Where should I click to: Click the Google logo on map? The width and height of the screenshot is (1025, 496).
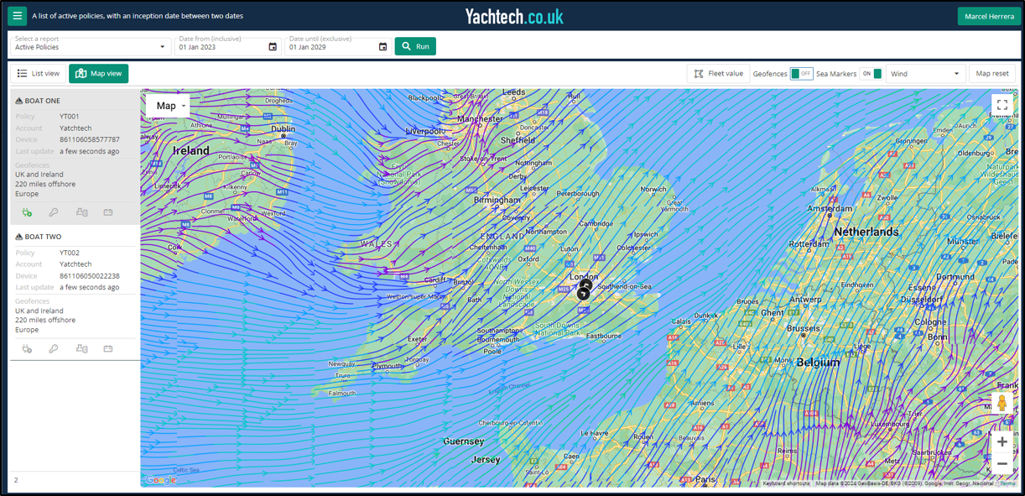[x=160, y=480]
